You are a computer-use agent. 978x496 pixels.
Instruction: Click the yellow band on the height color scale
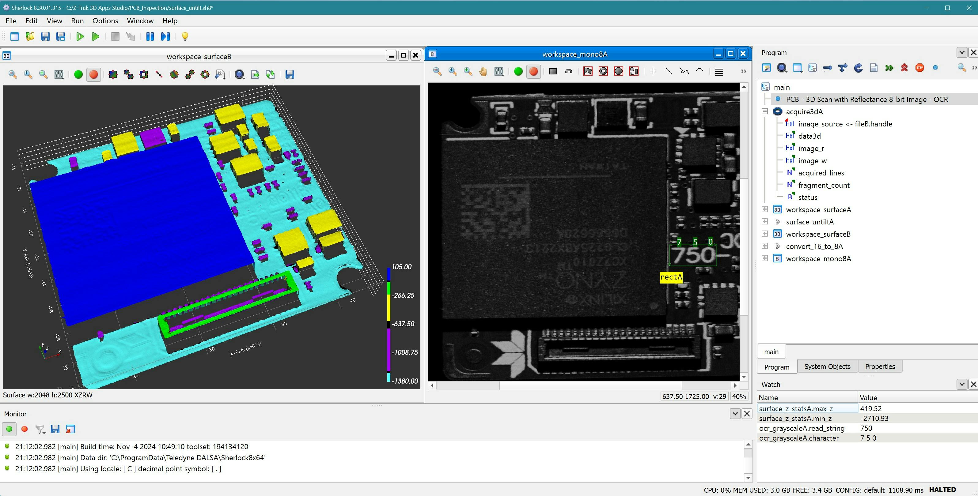click(x=389, y=307)
